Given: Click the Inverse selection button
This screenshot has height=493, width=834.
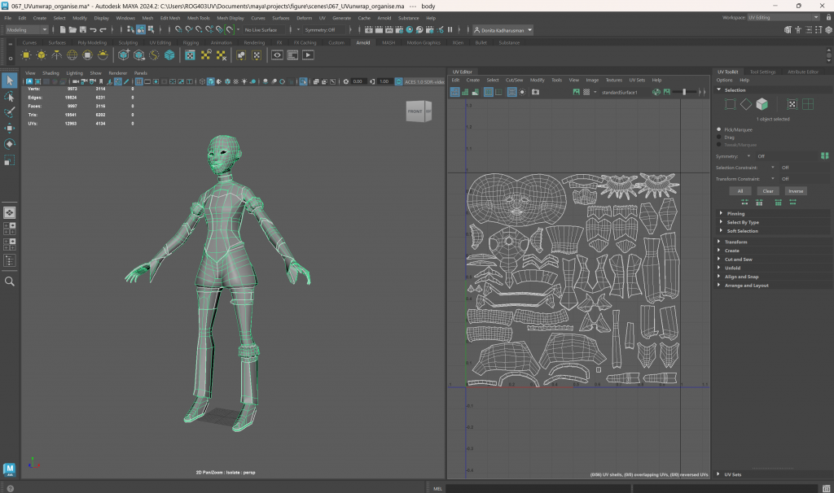Looking at the screenshot, I should pyautogui.click(x=796, y=190).
